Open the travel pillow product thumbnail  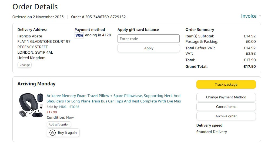[31, 105]
